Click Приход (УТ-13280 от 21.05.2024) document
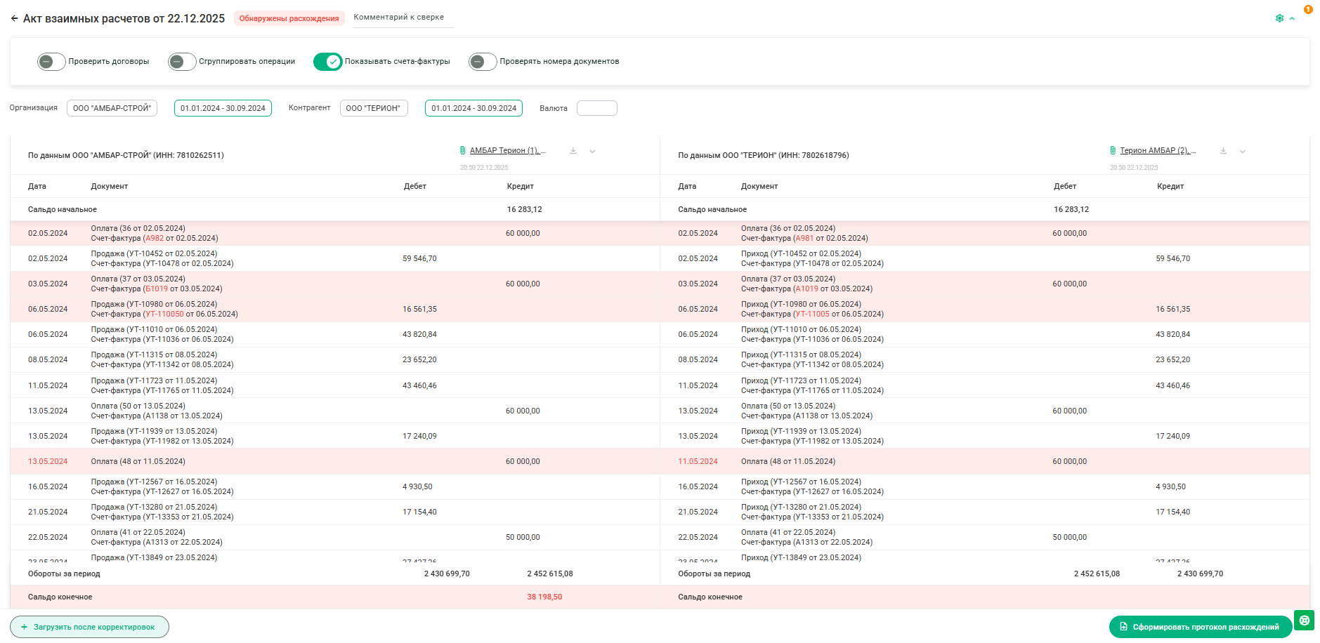This screenshot has height=643, width=1320. click(x=801, y=508)
